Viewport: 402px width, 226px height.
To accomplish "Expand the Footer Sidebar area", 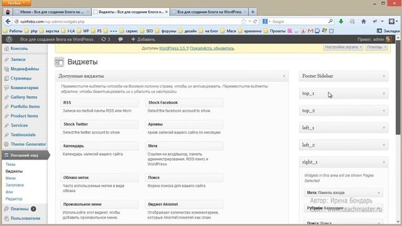I will (344, 76).
